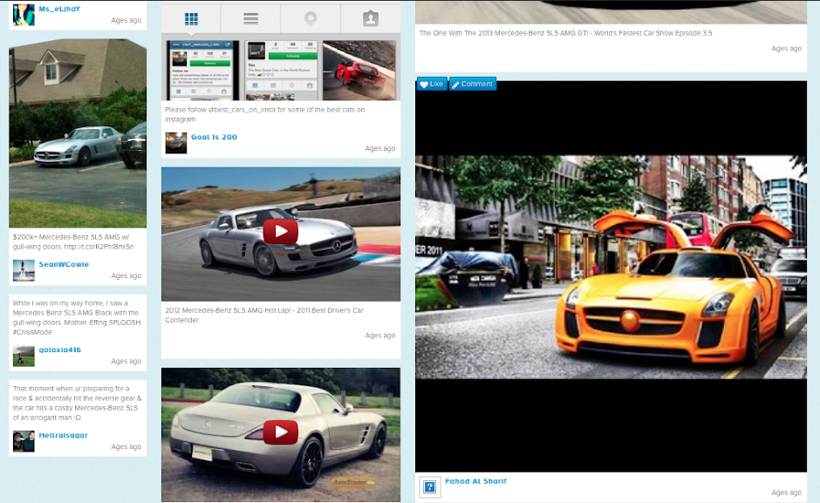Click '2012 Mercedes-Benz SLS AMG Hot Lap!' title

264,315
